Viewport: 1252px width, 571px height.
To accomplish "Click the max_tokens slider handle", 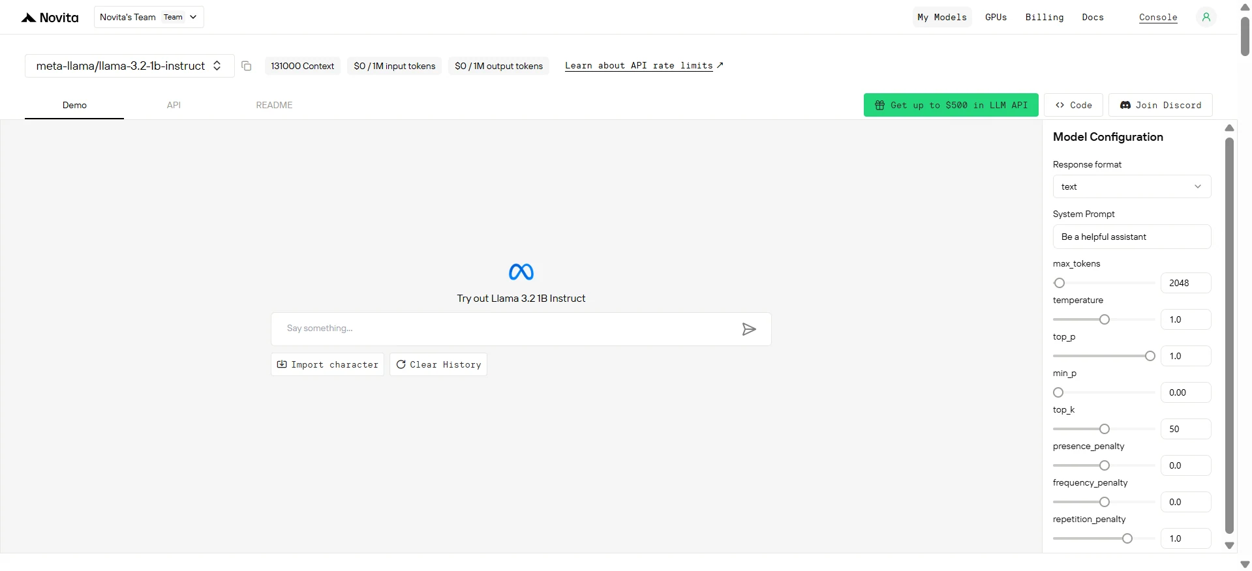I will pyautogui.click(x=1060, y=283).
